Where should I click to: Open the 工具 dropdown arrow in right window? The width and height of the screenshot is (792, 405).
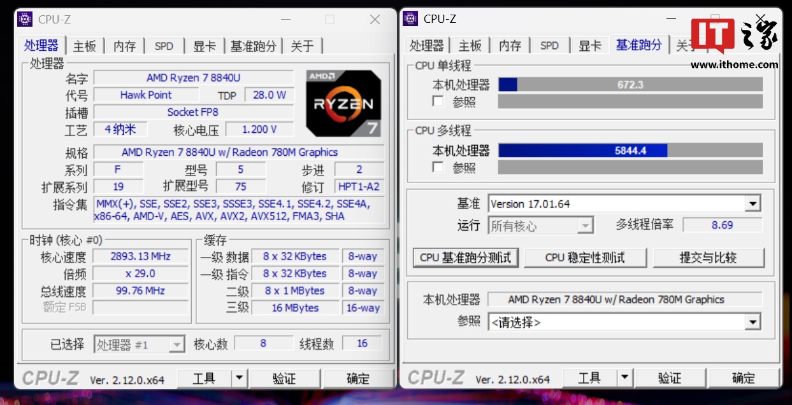[624, 378]
